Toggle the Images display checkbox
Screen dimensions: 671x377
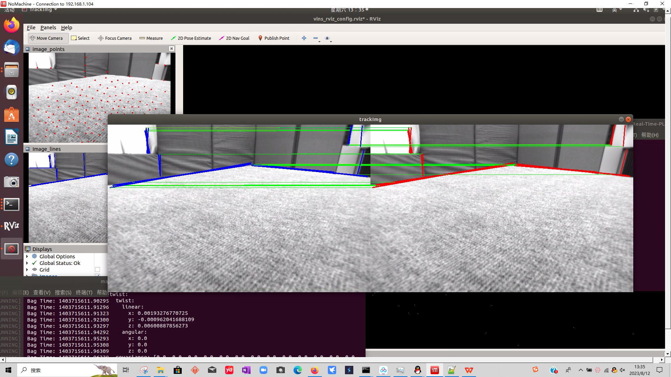tap(98, 275)
